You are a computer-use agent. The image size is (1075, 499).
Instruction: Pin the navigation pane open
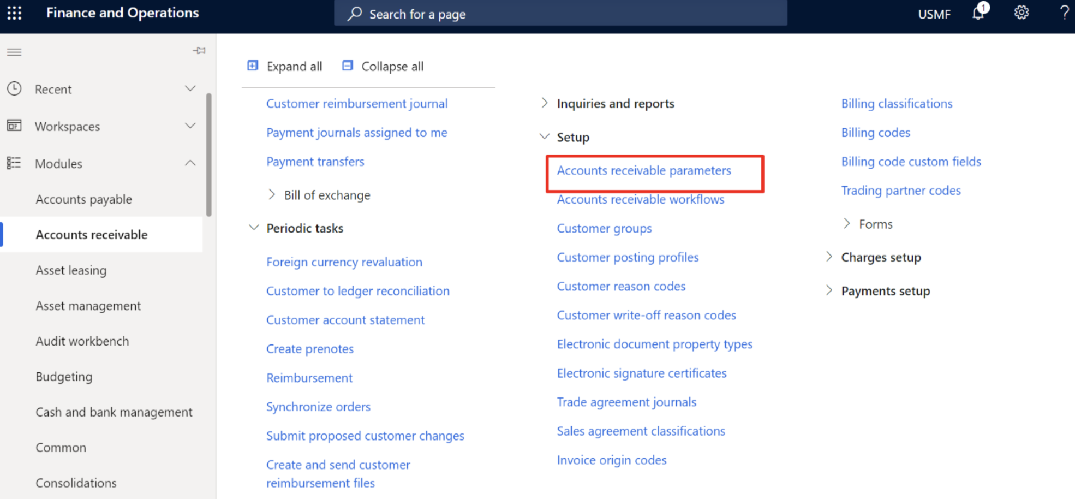coord(199,50)
